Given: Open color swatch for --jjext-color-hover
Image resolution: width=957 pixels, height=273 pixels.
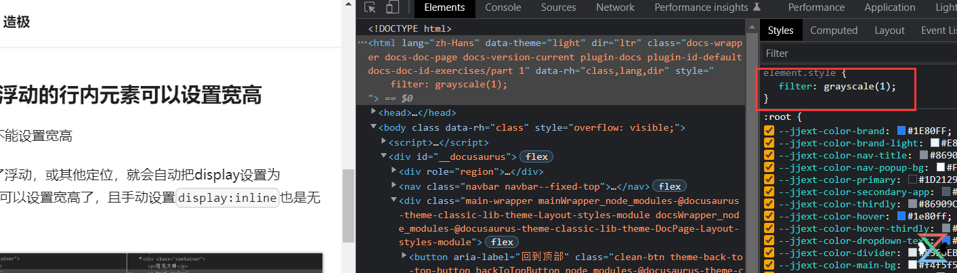Looking at the screenshot, I should point(901,216).
